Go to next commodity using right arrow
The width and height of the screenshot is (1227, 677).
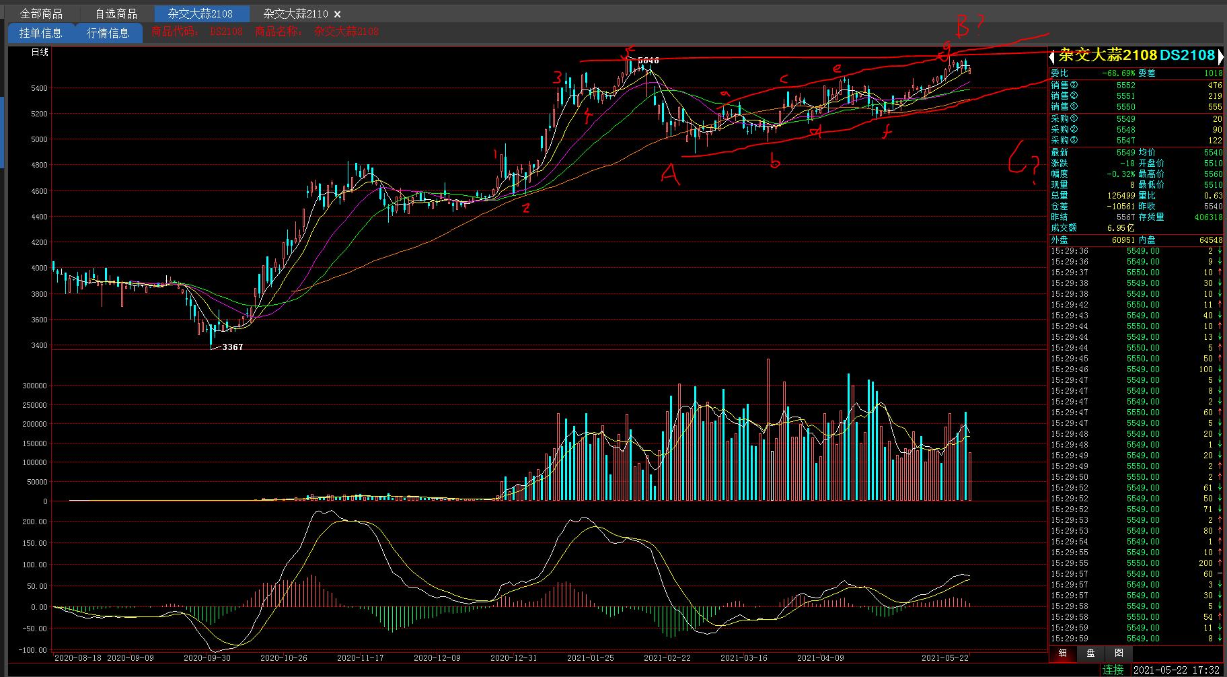pyautogui.click(x=1221, y=57)
